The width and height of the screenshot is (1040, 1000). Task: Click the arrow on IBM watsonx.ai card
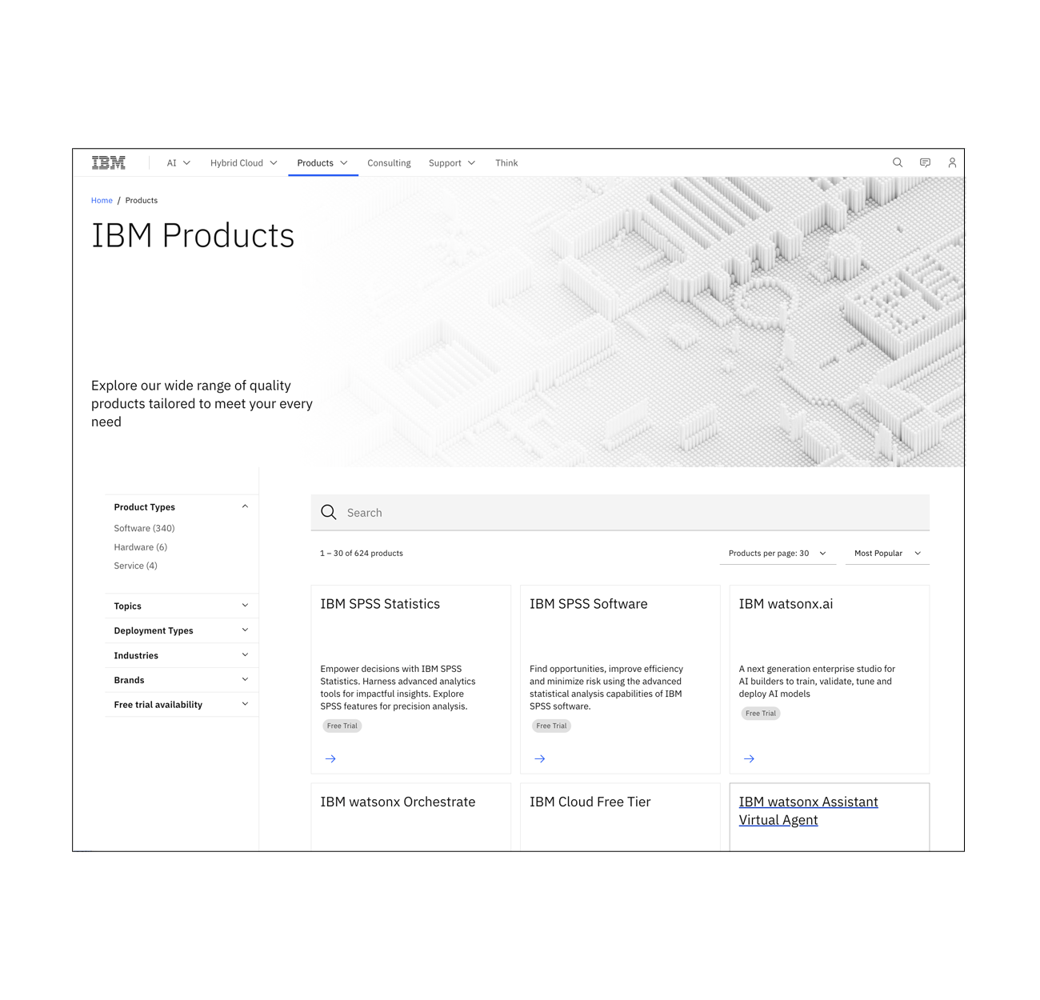750,758
